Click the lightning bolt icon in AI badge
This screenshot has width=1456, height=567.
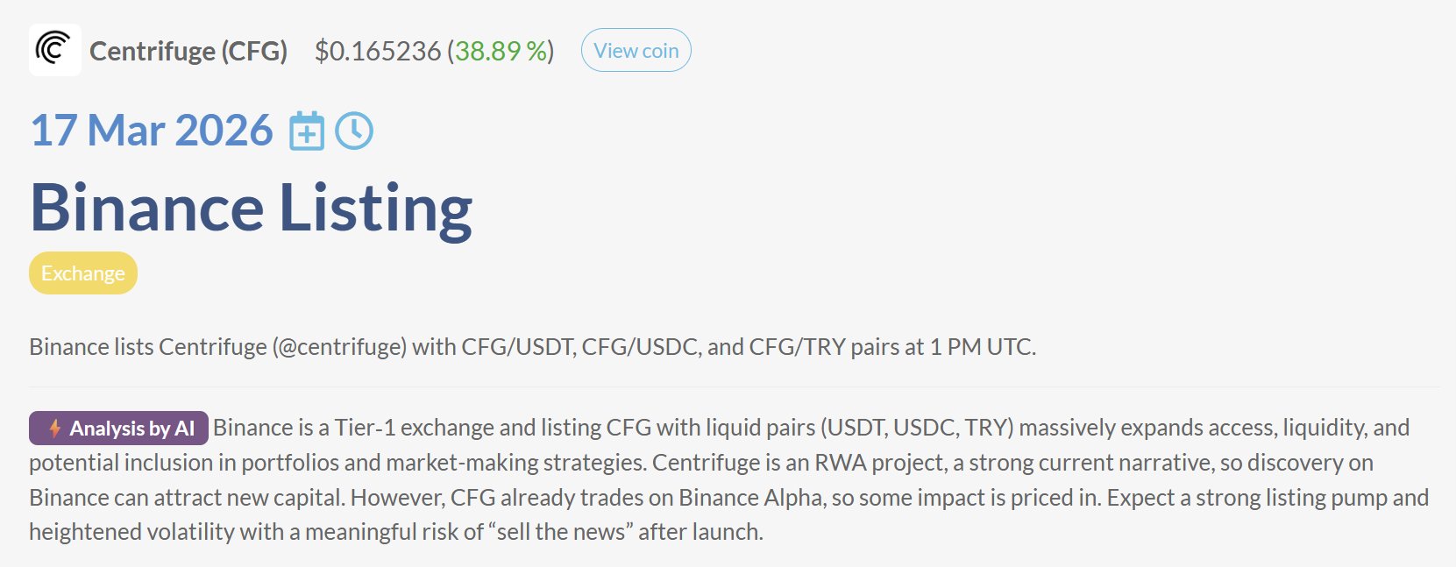tap(54, 429)
